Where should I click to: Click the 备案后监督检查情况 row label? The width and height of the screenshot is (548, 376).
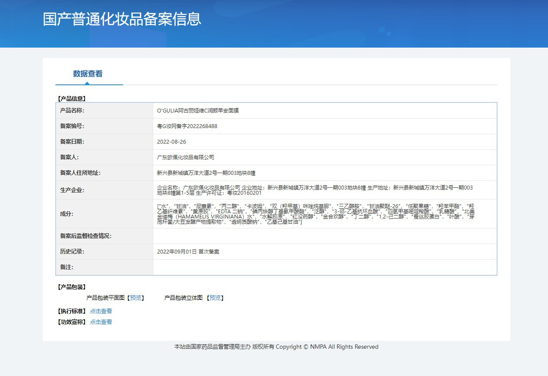coord(86,236)
